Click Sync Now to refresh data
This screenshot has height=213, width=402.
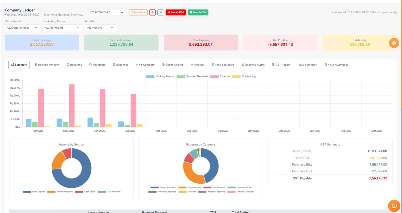point(138,12)
